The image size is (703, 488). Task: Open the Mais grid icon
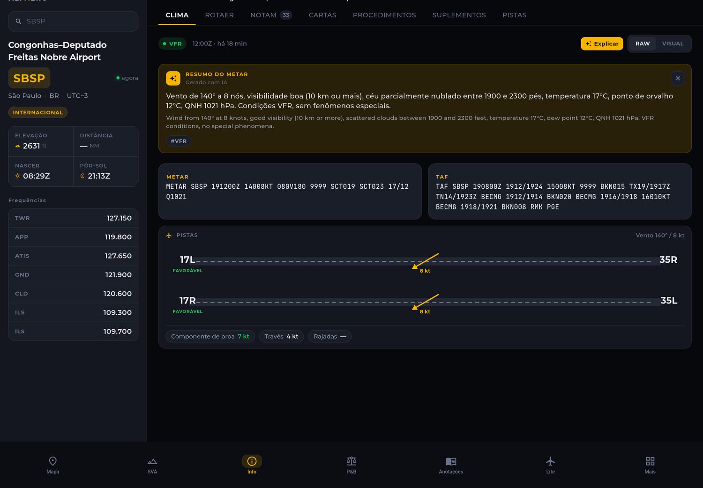pyautogui.click(x=650, y=461)
